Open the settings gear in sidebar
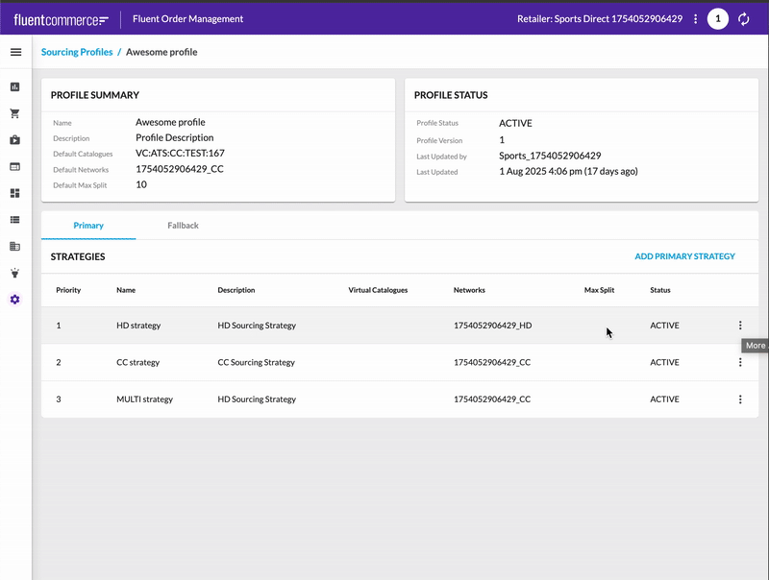Screen dimensions: 769x580 (x=15, y=300)
